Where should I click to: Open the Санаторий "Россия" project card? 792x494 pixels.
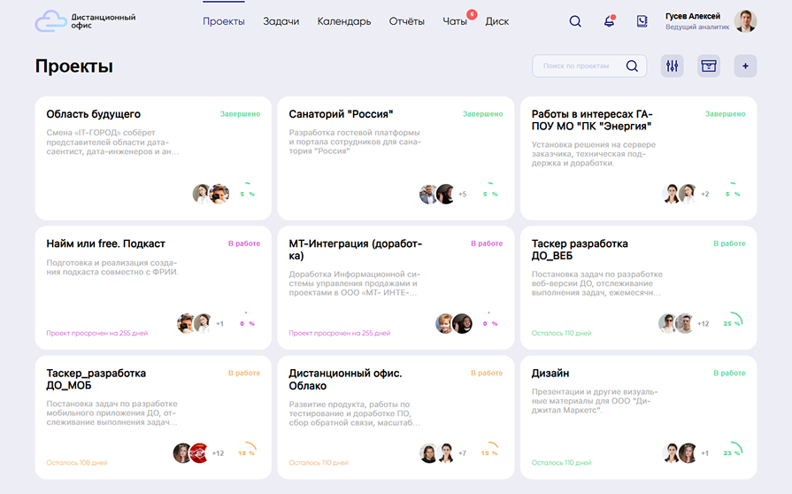pyautogui.click(x=341, y=114)
